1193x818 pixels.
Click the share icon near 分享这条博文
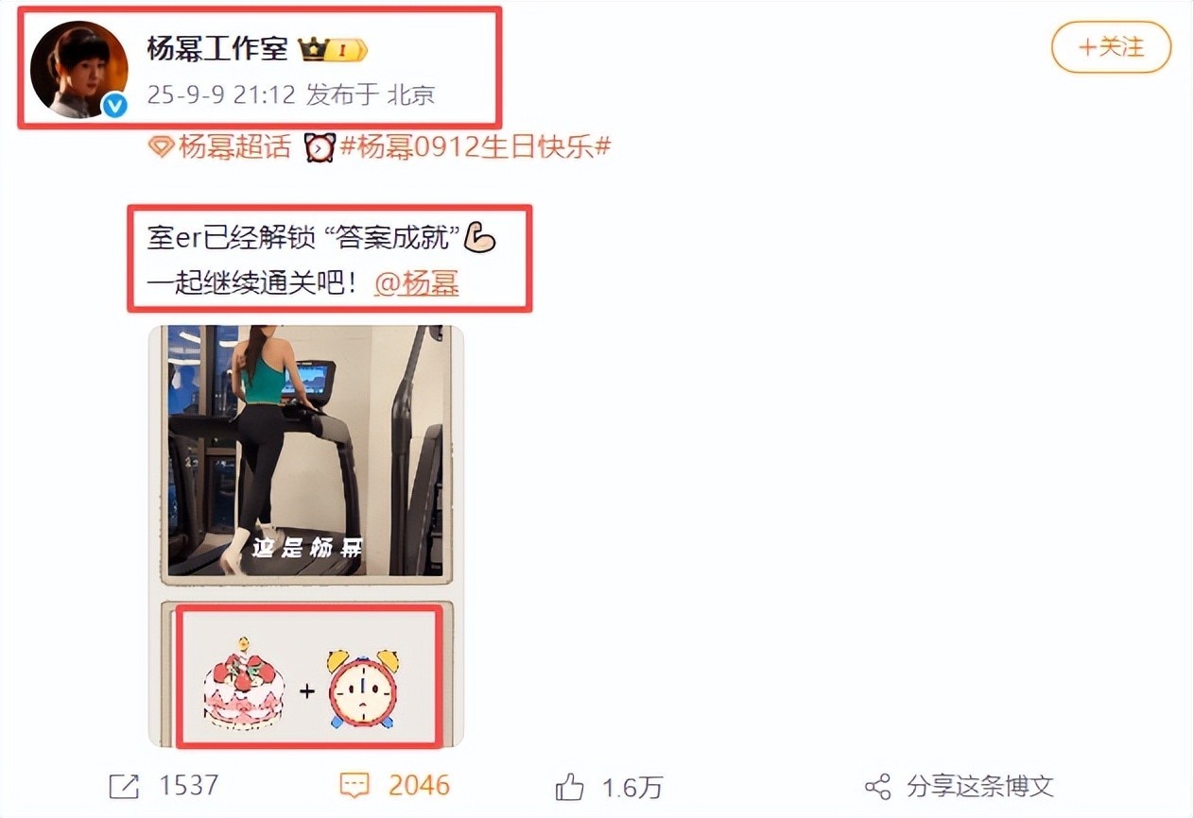click(878, 786)
